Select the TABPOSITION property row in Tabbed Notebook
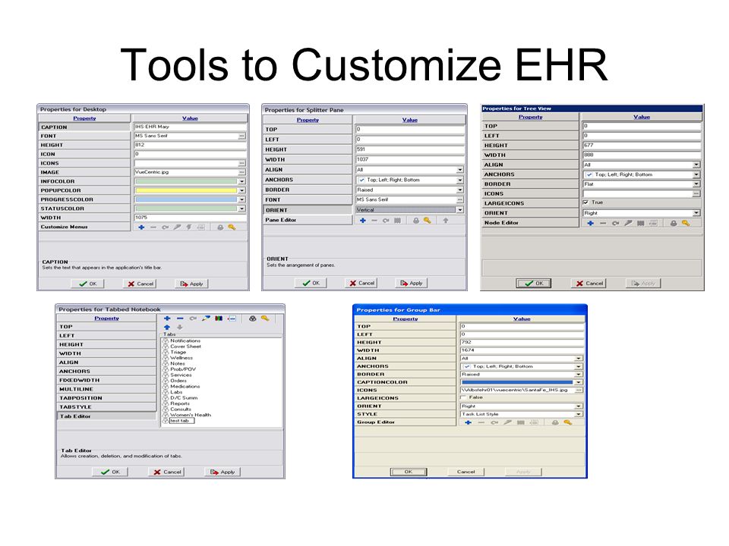729x546 pixels. (106, 398)
